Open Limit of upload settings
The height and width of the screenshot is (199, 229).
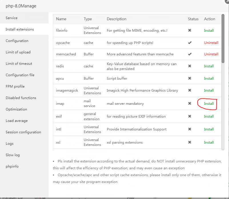tap(18, 52)
